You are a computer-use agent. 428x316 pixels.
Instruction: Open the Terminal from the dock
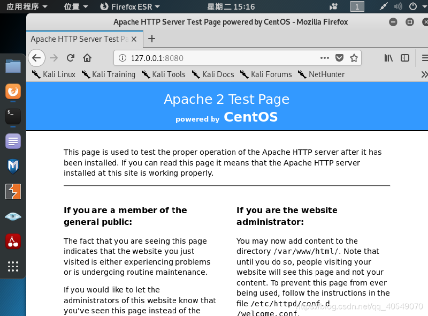13,116
